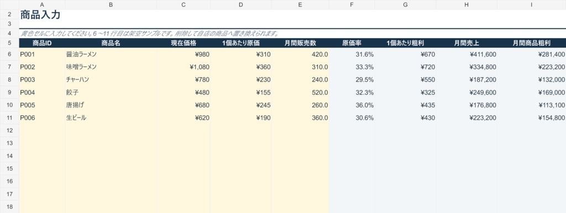Image resolution: width=566 pixels, height=213 pixels.
Task: Click the 31.6% cost ratio cell
Action: (352, 55)
